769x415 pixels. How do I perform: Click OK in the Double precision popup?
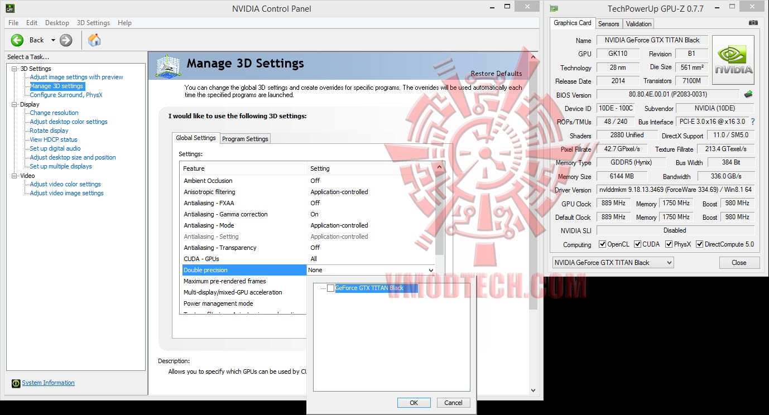click(x=414, y=403)
